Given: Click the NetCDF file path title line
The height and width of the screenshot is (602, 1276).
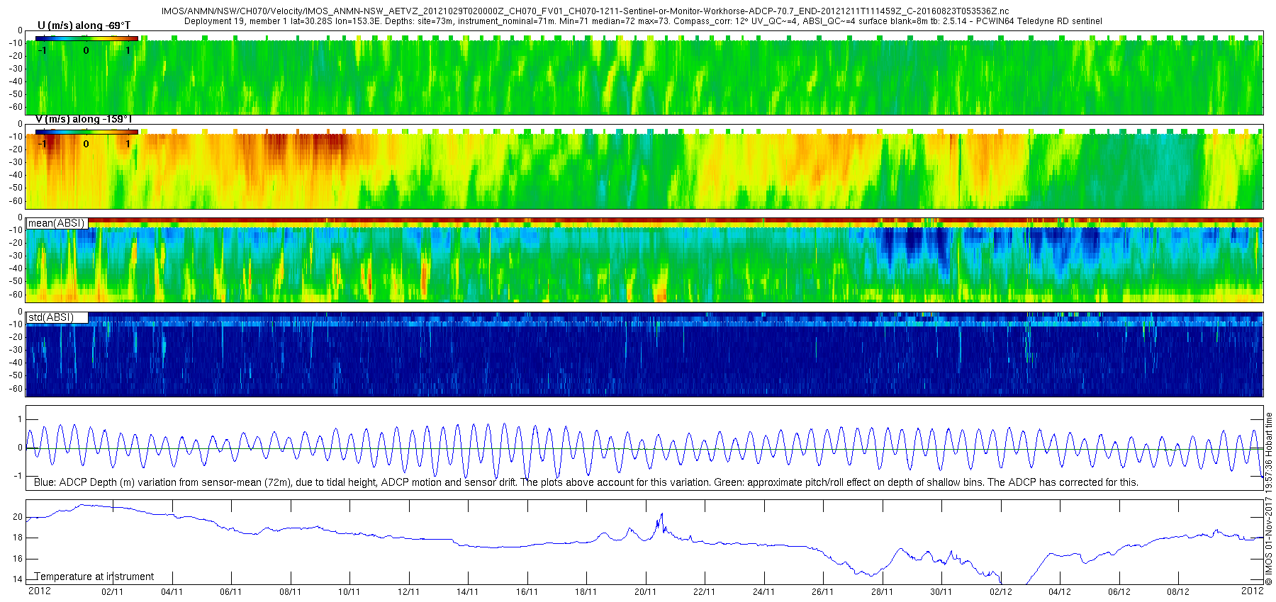Looking at the screenshot, I should click(x=586, y=11).
